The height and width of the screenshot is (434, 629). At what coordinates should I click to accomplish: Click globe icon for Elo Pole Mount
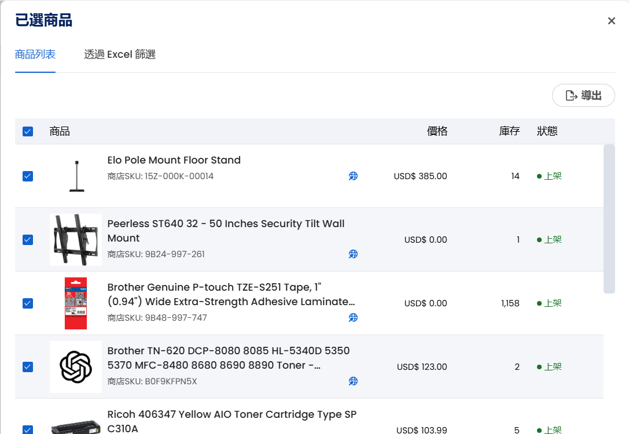click(353, 176)
